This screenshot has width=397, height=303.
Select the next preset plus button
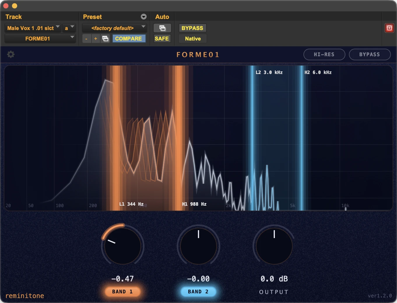pyautogui.click(x=96, y=38)
